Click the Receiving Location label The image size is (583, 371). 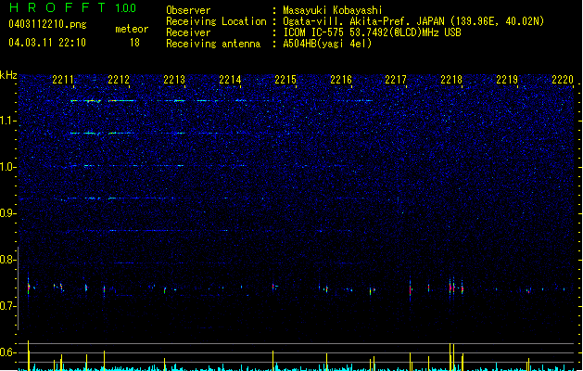[216, 21]
